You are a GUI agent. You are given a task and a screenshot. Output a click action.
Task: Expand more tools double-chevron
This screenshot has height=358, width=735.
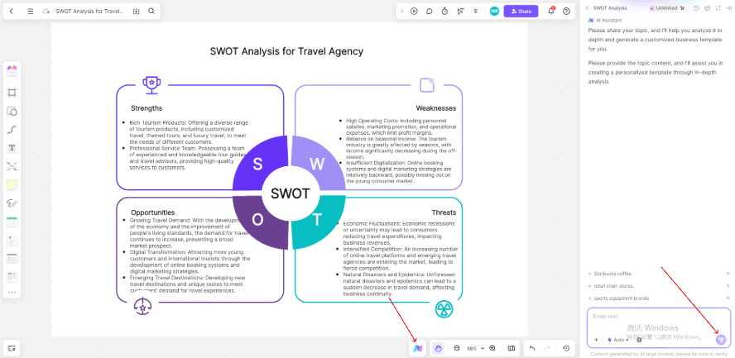pyautogui.click(x=475, y=12)
